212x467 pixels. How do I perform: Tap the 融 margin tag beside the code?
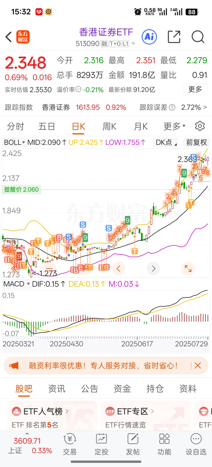(x=104, y=44)
